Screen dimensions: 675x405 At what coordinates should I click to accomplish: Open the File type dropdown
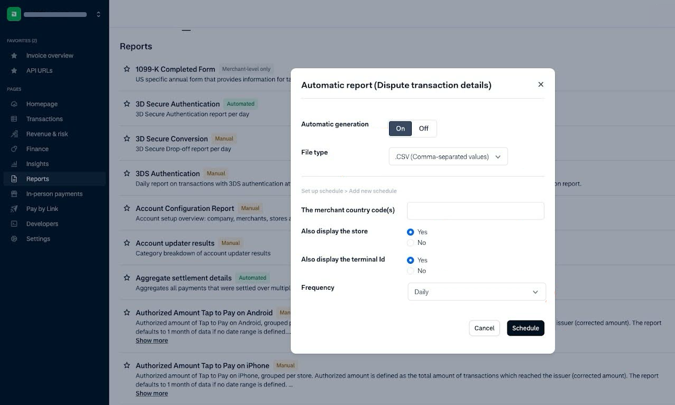448,157
